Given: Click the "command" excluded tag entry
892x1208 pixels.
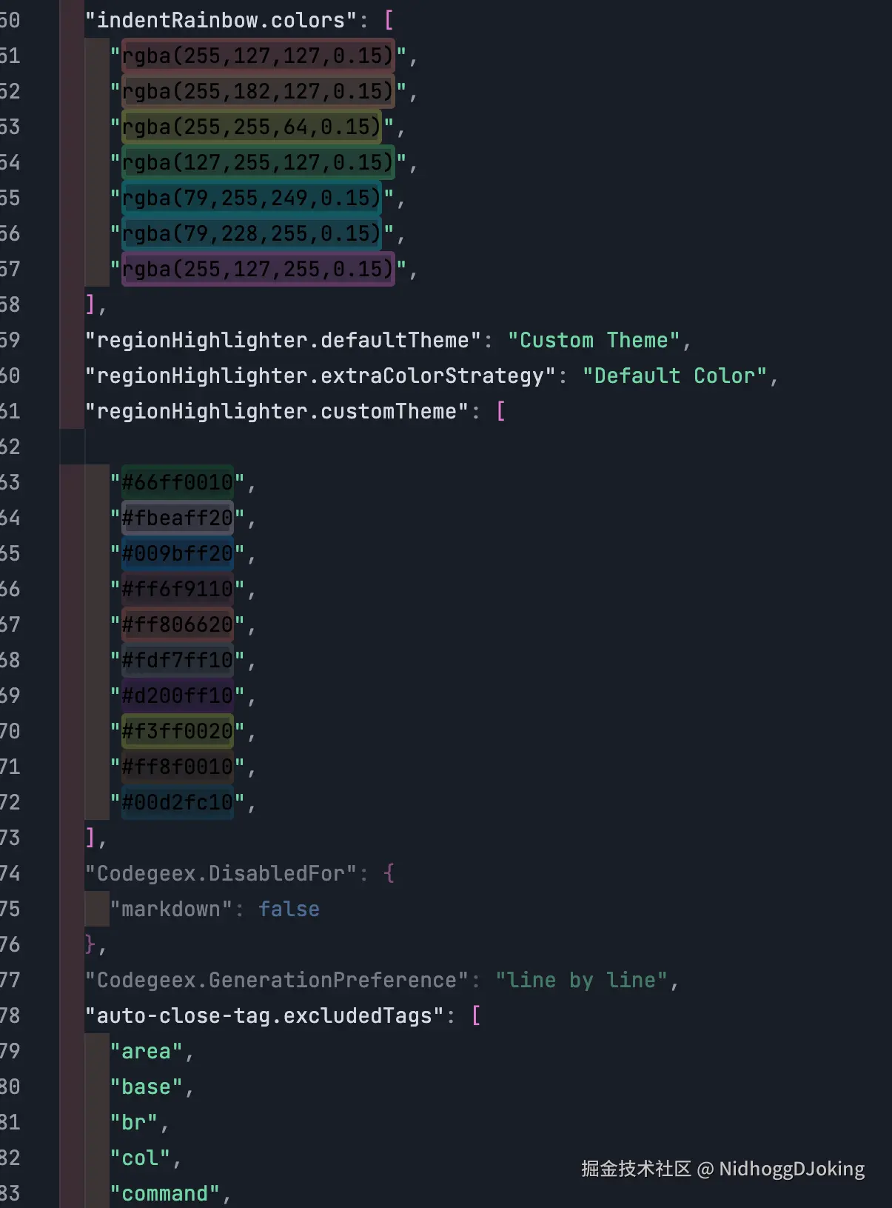Looking at the screenshot, I should (164, 1193).
